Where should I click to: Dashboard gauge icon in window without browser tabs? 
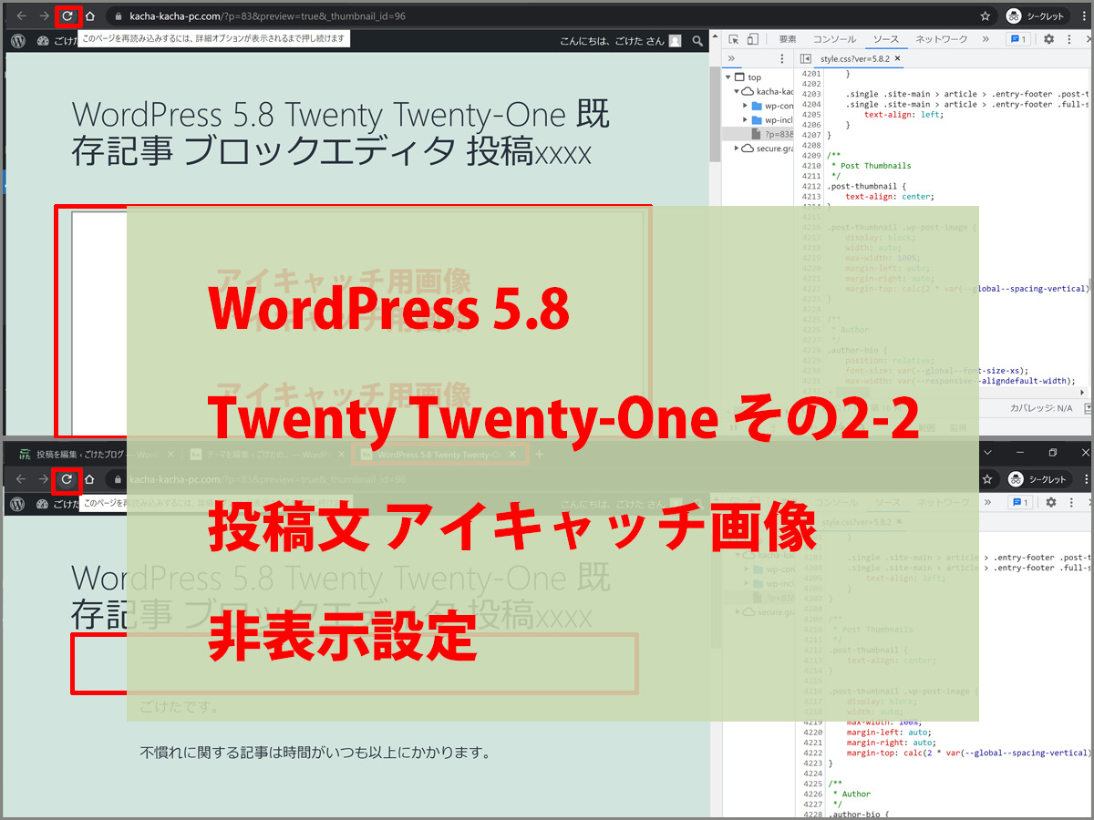[x=43, y=40]
